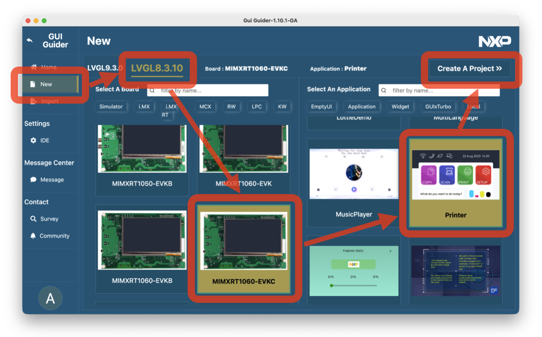The height and width of the screenshot is (337, 542).
Task: Select the dark blue SD path template thumbnail
Action: (x=456, y=271)
